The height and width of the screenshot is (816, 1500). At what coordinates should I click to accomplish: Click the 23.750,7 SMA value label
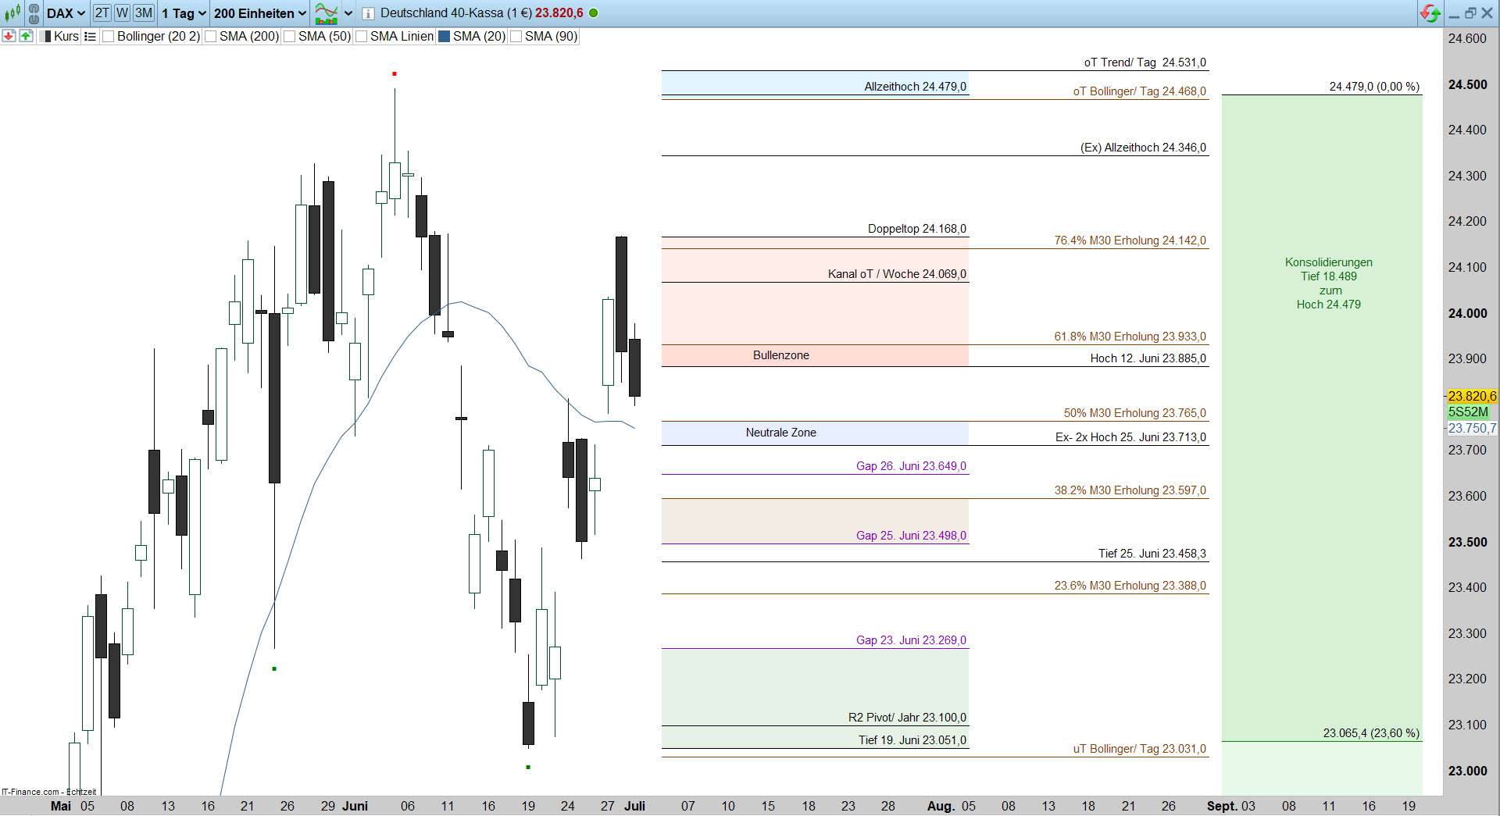tap(1472, 428)
